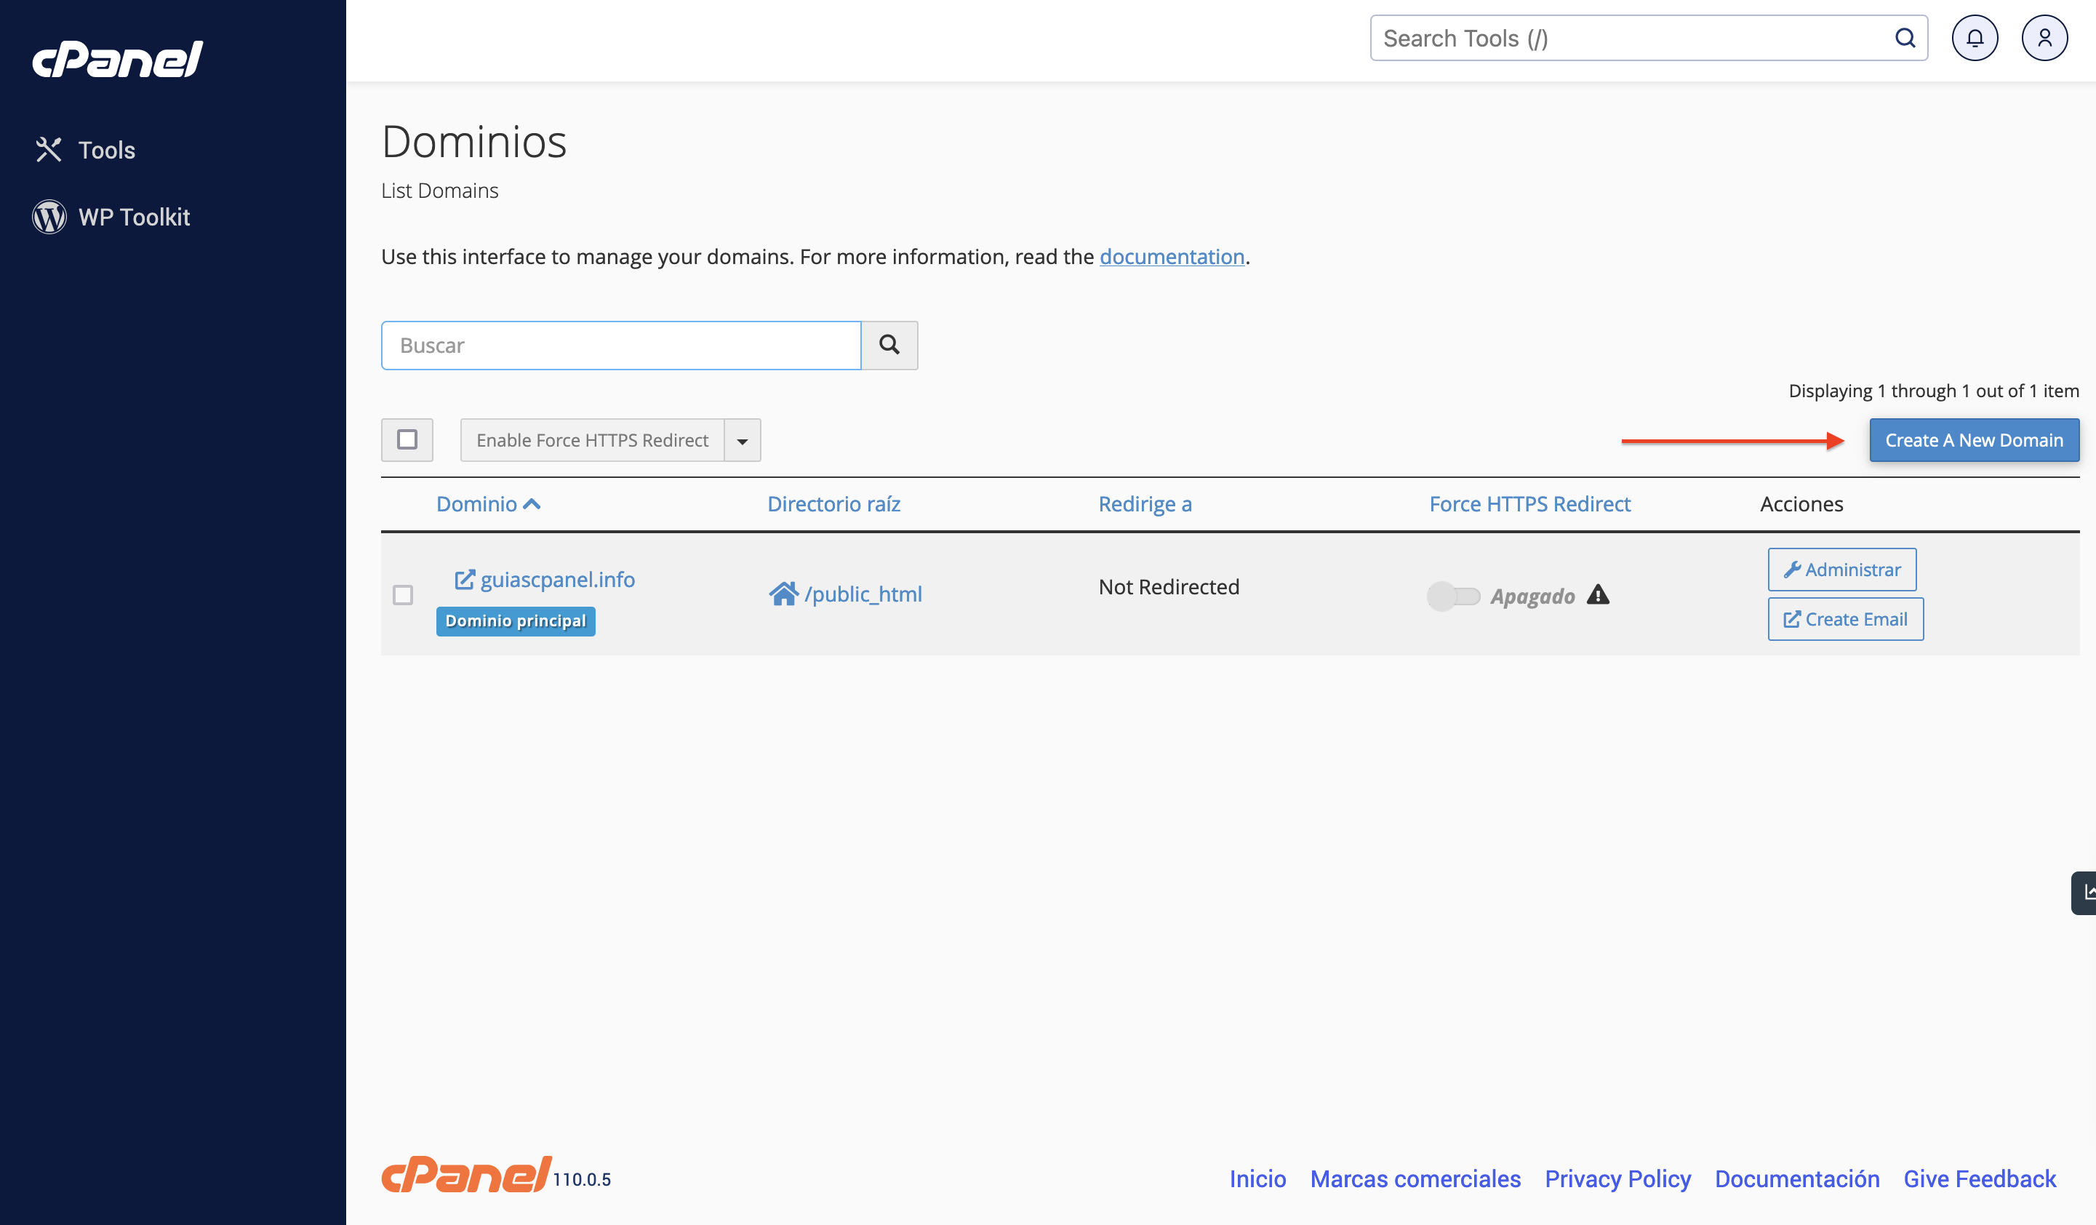Sort by Force HTTPS Redirect column
2096x1225 pixels.
(x=1529, y=504)
